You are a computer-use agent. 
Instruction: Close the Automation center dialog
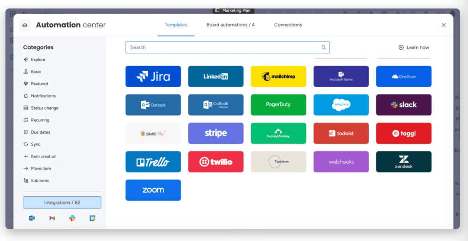click(x=443, y=25)
